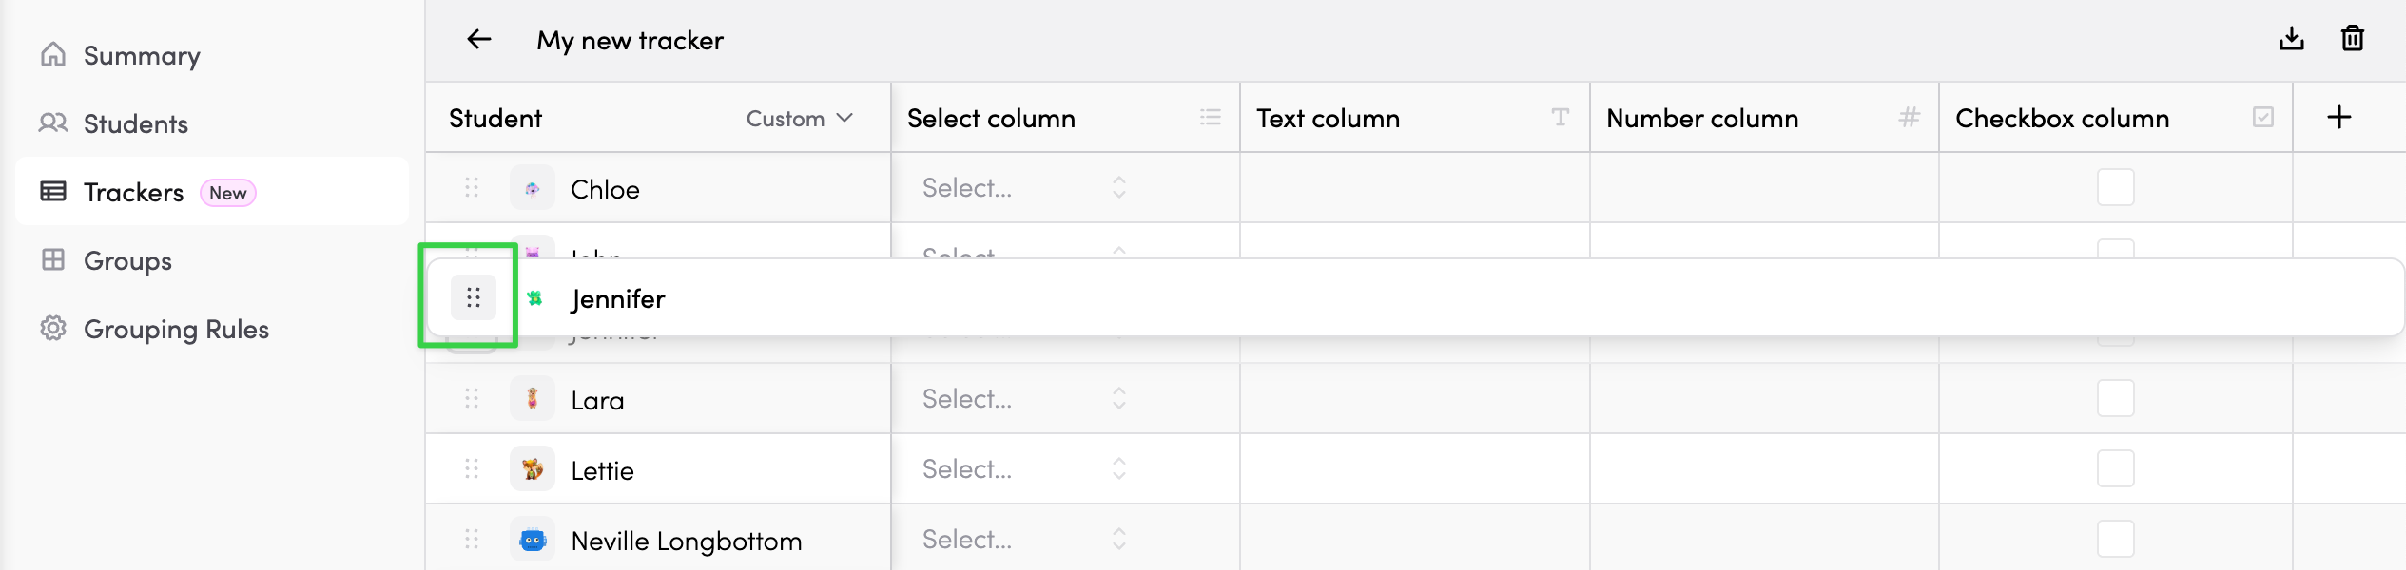The image size is (2406, 570).
Task: Click the Number column header
Action: [x=1702, y=119]
